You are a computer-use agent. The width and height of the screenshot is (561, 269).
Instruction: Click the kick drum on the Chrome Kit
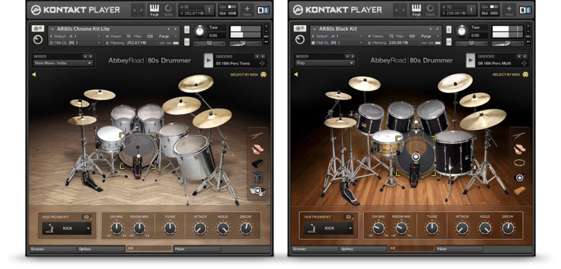click(x=138, y=151)
